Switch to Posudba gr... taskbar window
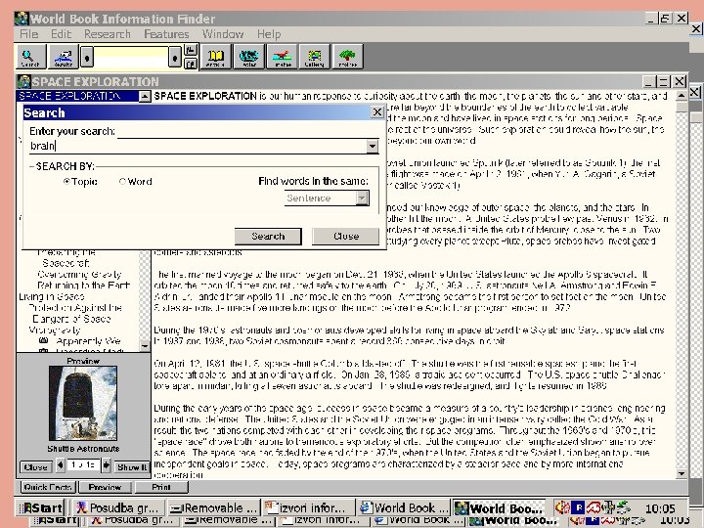The height and width of the screenshot is (528, 704). (x=117, y=507)
